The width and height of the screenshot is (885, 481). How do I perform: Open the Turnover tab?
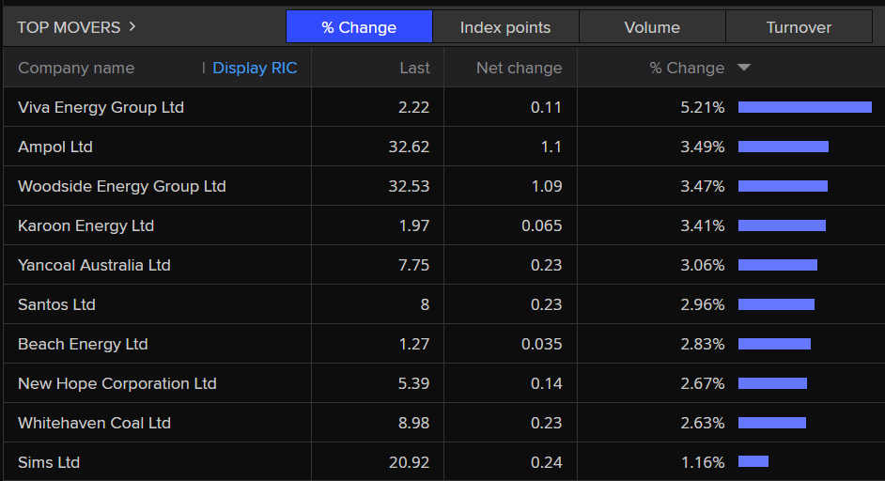[x=799, y=27]
